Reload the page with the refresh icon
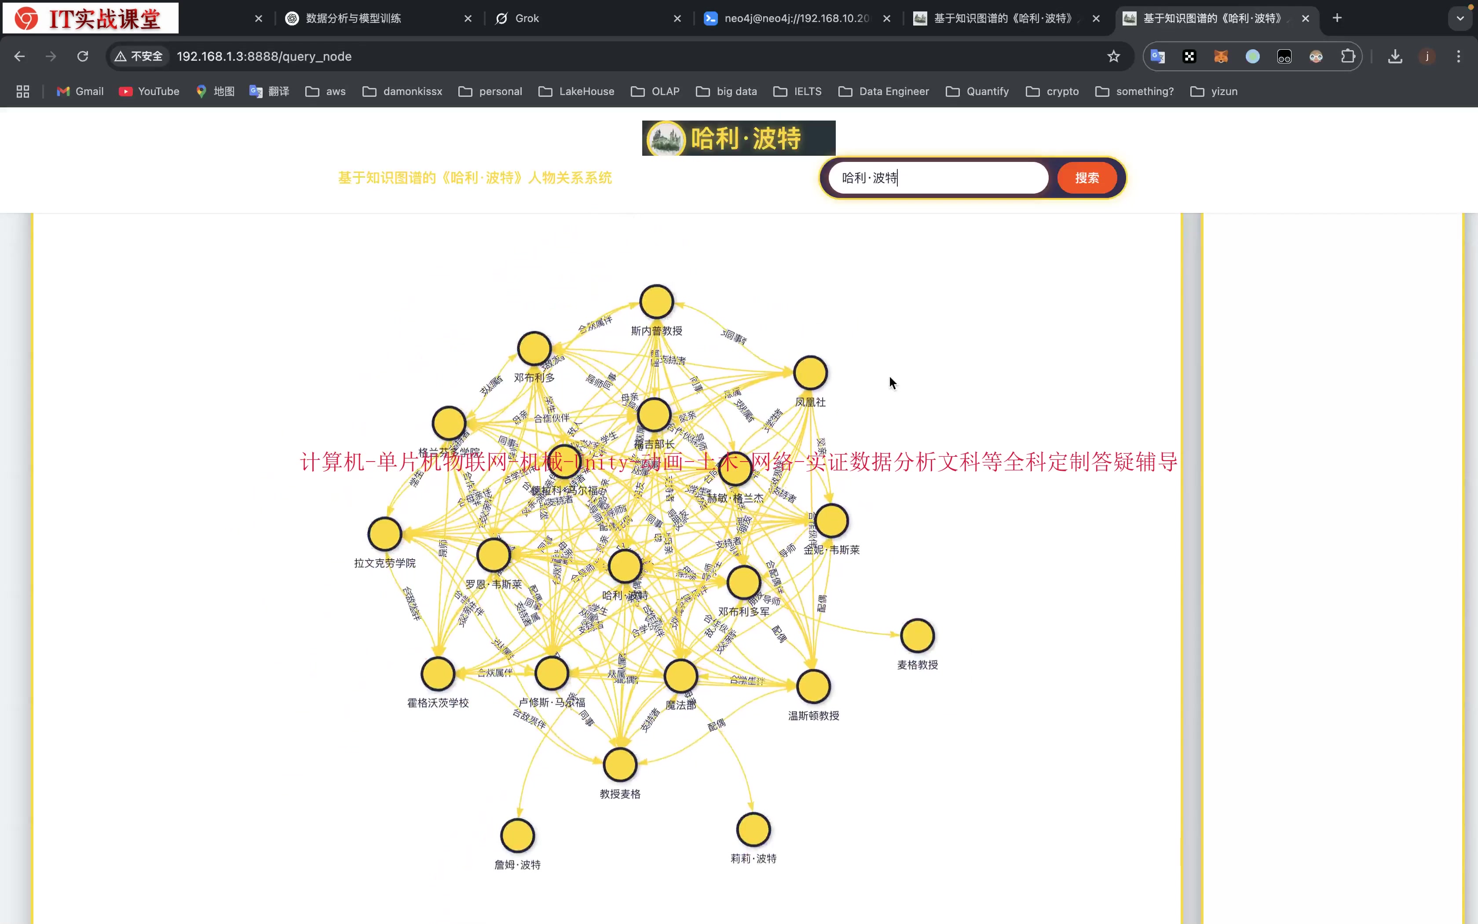1478x924 pixels. (82, 56)
